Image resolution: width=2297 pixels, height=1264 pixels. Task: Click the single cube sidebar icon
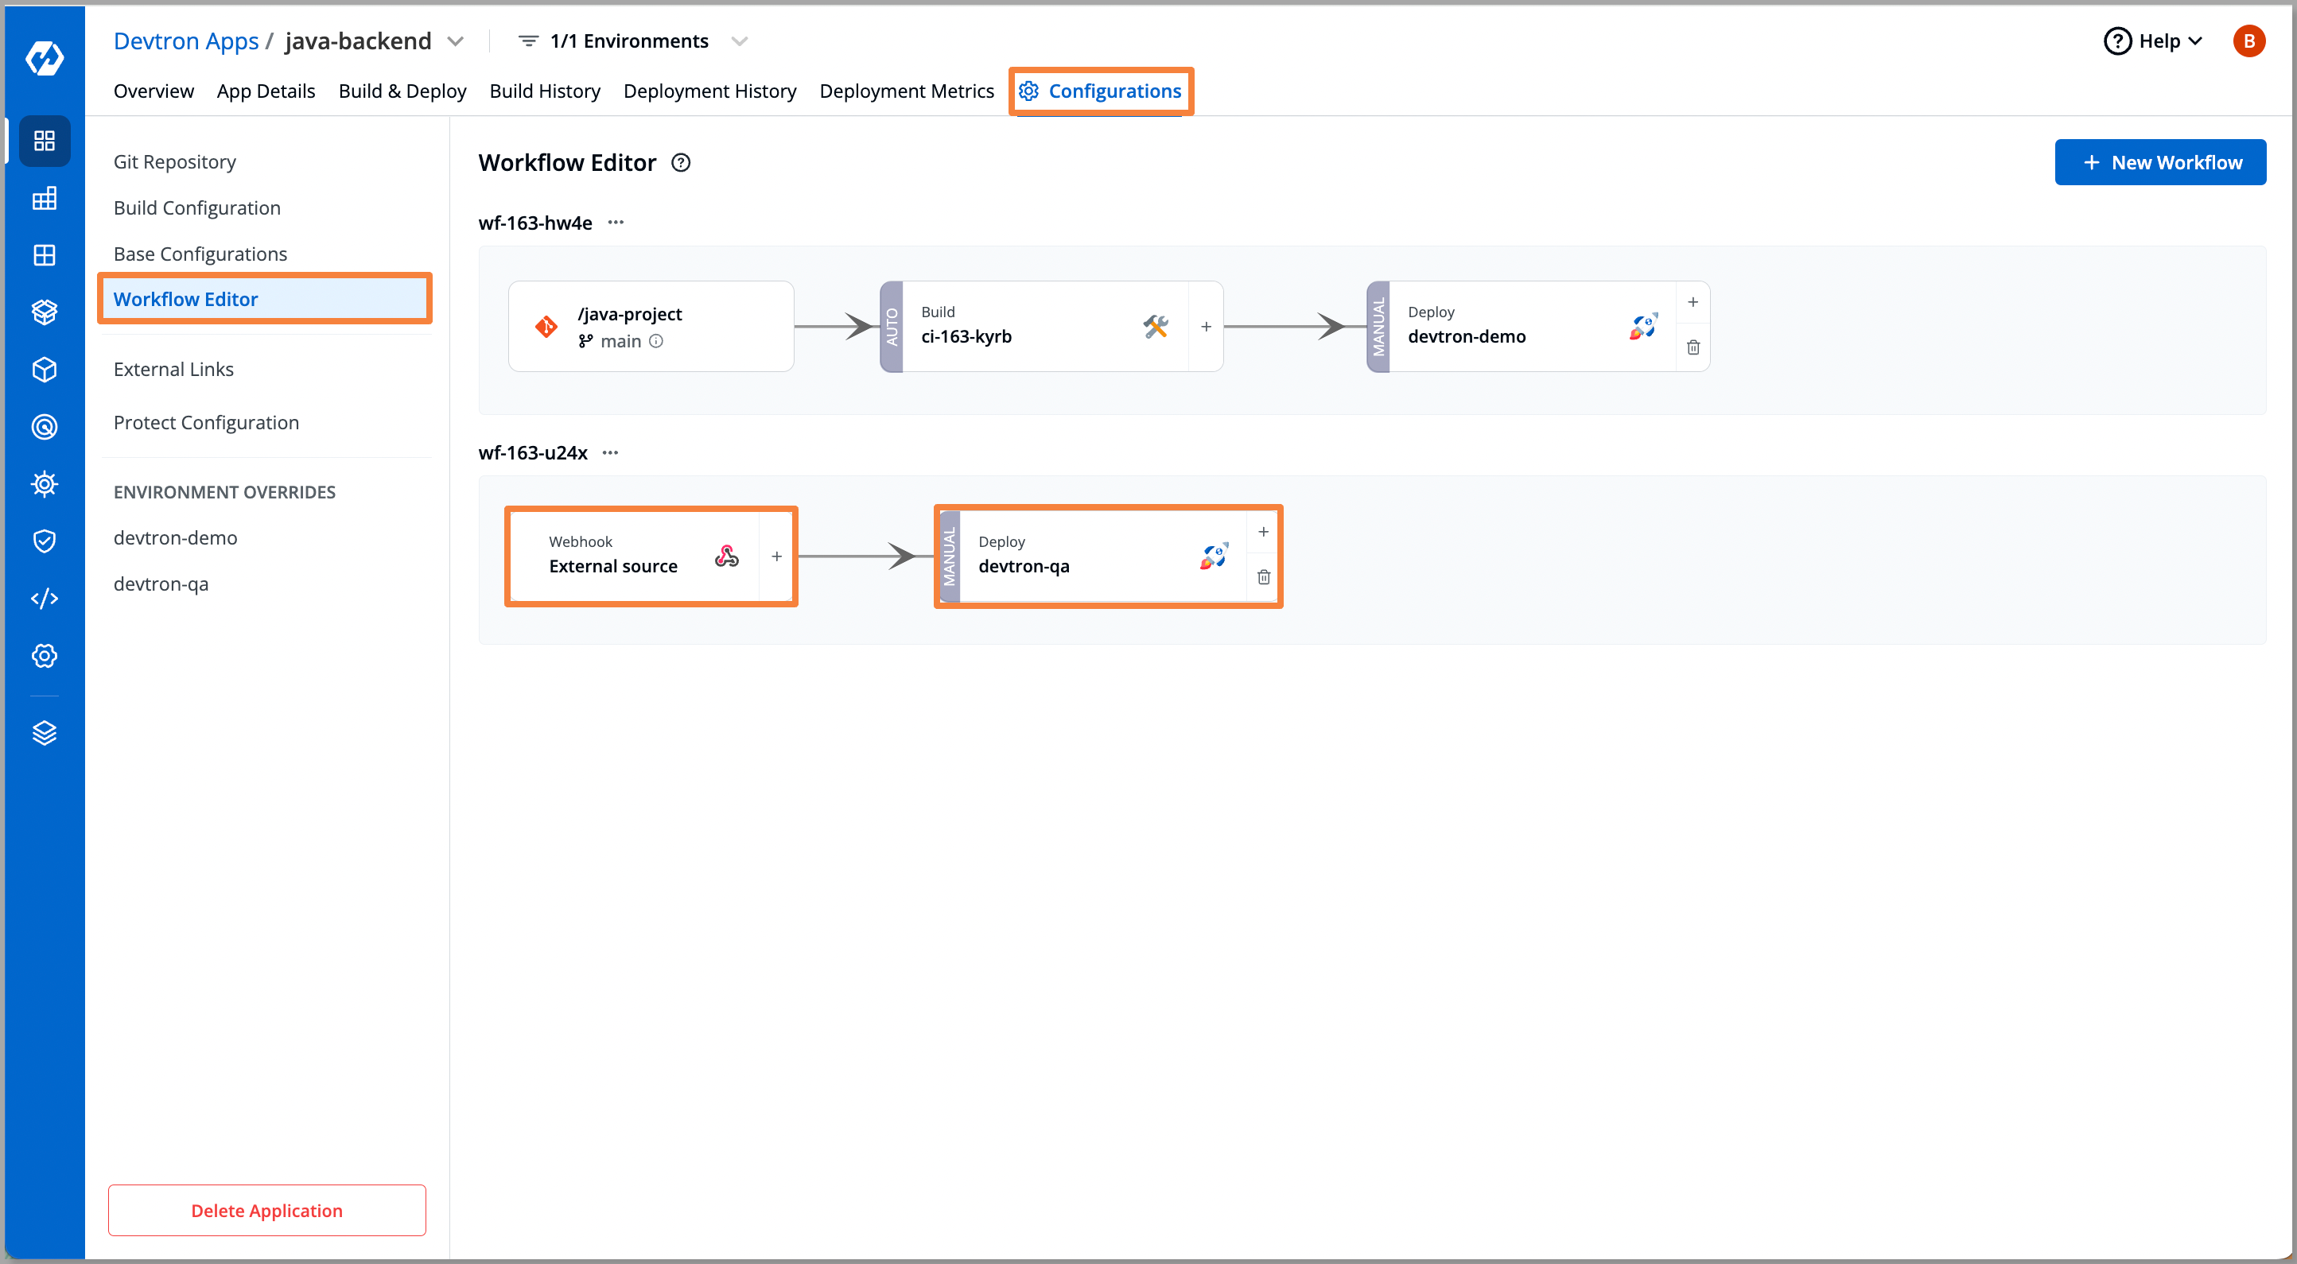point(45,369)
